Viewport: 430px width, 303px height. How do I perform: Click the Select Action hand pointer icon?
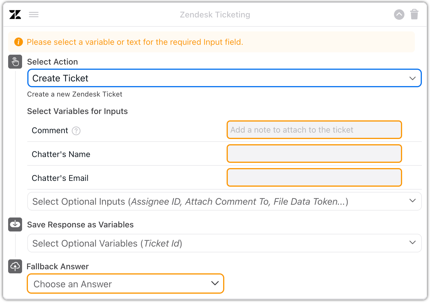pos(15,62)
